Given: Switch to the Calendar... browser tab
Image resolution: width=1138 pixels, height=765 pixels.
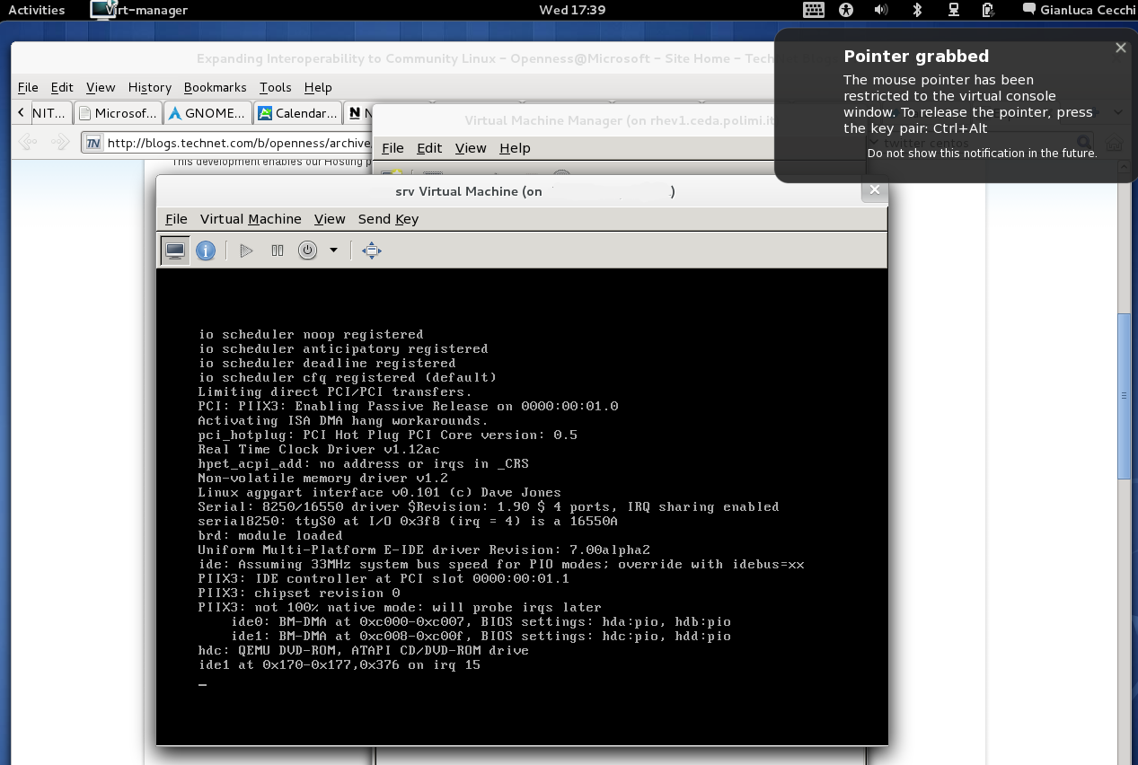Looking at the screenshot, I should (x=297, y=113).
